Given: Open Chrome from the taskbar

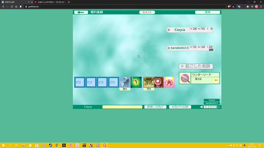Looking at the screenshot, I should tap(57, 145).
